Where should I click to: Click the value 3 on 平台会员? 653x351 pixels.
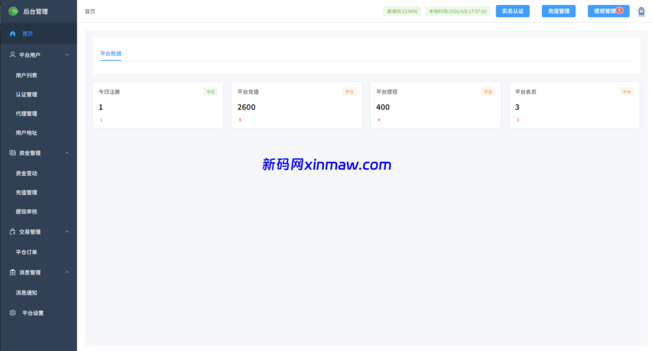(x=517, y=107)
